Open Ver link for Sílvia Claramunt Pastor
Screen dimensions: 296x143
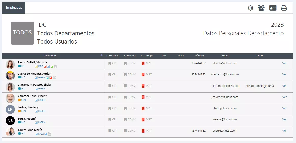pyautogui.click(x=285, y=86)
